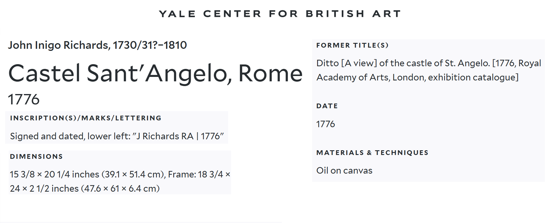Image resolution: width=550 pixels, height=223 pixels.
Task: Click the 1776 value under Date
Action: (325, 124)
